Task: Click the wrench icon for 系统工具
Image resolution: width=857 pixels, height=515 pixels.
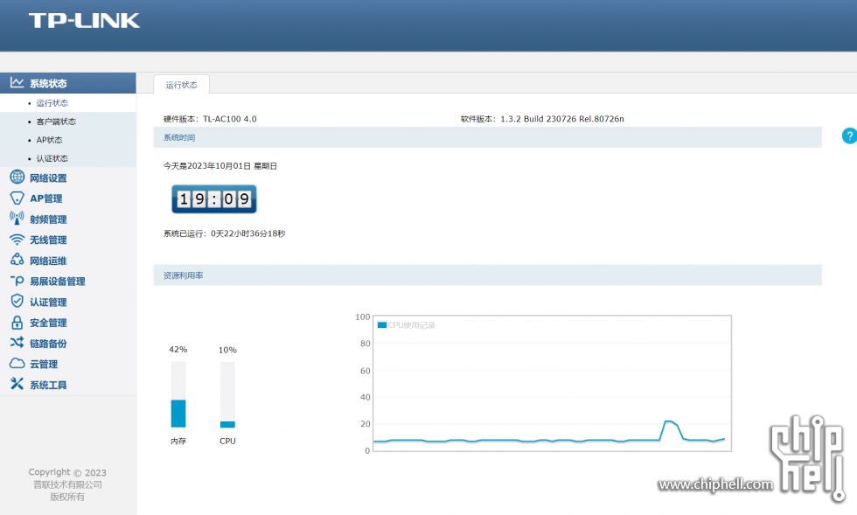Action: [17, 385]
